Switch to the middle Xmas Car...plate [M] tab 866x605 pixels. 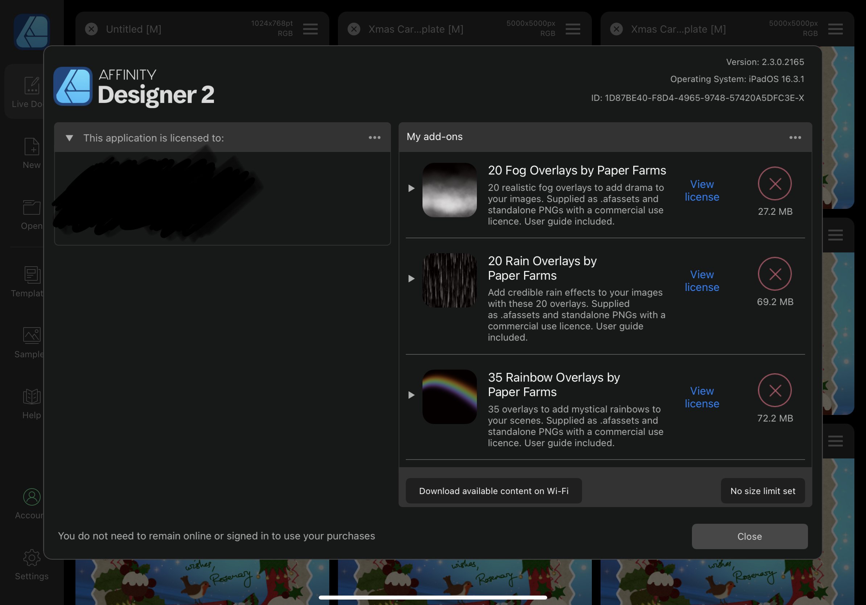click(416, 29)
